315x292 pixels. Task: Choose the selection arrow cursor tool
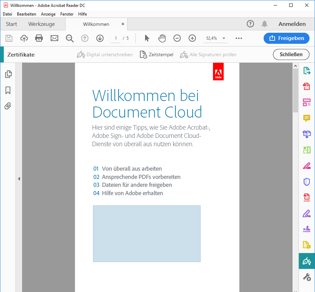[x=147, y=38]
